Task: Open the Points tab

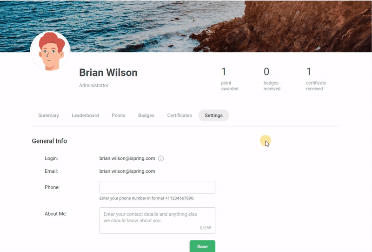Action: [119, 116]
